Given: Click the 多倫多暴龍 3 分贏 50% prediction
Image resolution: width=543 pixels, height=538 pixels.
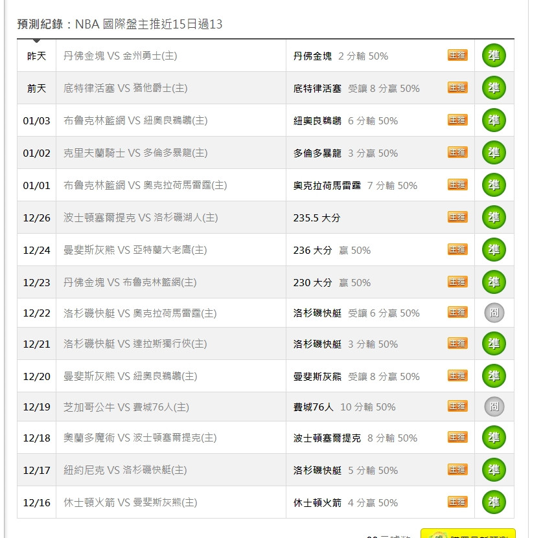Looking at the screenshot, I should coord(345,153).
